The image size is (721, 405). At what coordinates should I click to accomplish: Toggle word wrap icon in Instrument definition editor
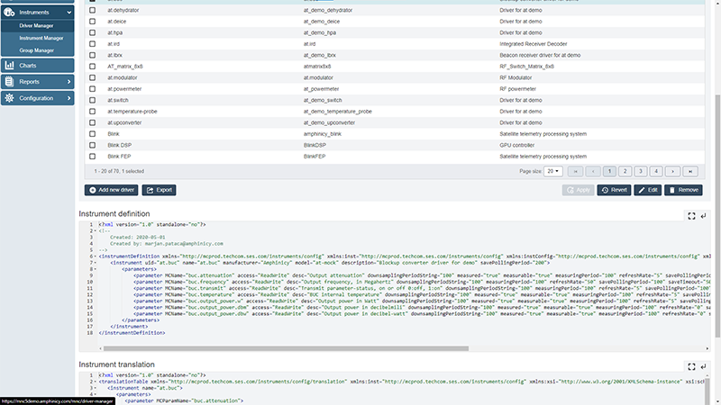click(x=702, y=216)
